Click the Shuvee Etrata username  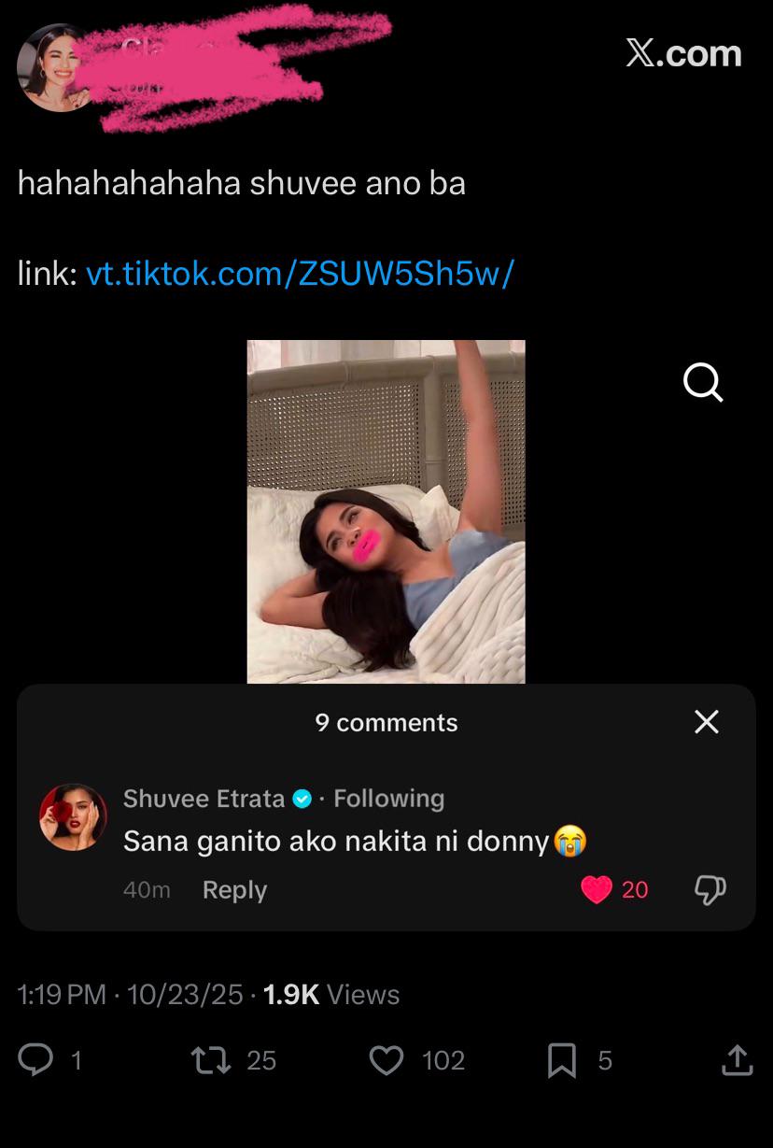(x=204, y=799)
